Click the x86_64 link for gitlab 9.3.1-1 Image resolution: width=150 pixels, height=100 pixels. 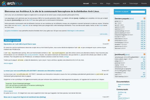pyautogui.click(x=143, y=21)
